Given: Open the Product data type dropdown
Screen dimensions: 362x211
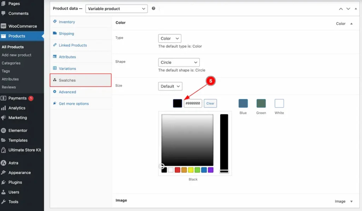Looking at the screenshot, I should click(116, 9).
